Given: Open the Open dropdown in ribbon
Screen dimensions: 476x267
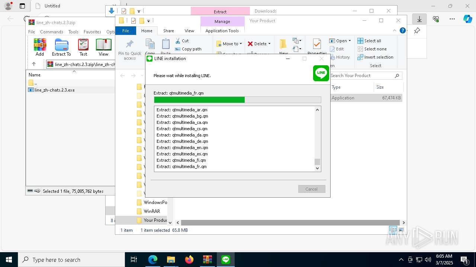Looking at the screenshot, I should [340, 41].
